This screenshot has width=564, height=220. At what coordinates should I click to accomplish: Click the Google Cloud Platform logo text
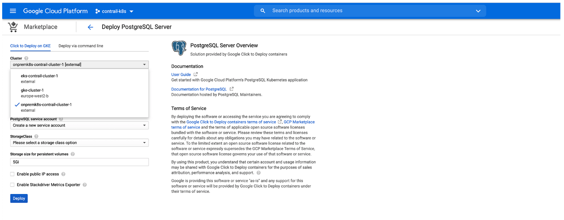point(55,11)
